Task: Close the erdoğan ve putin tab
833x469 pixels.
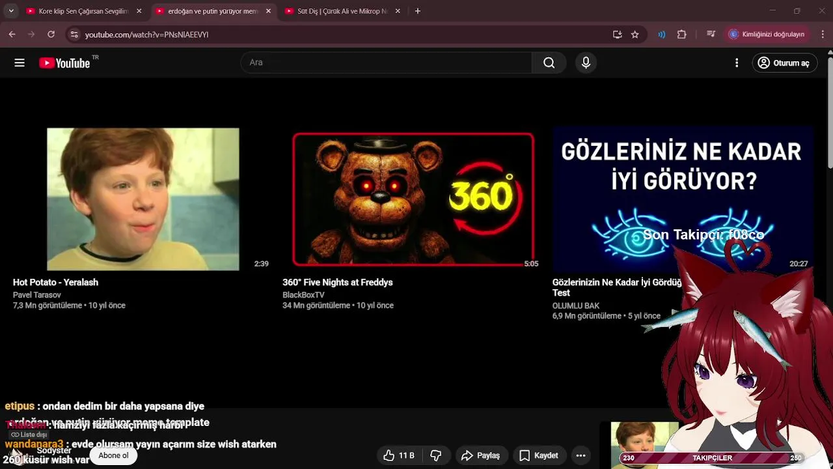Action: click(x=268, y=11)
